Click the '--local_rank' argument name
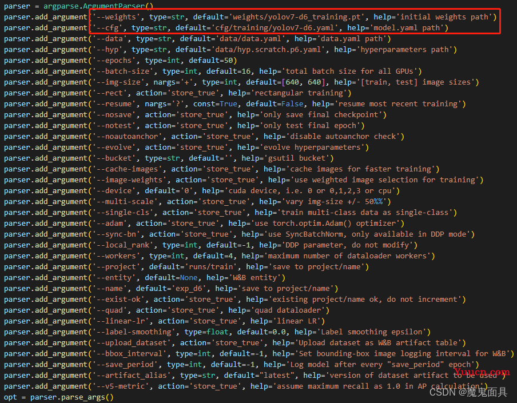 [x=122, y=245]
